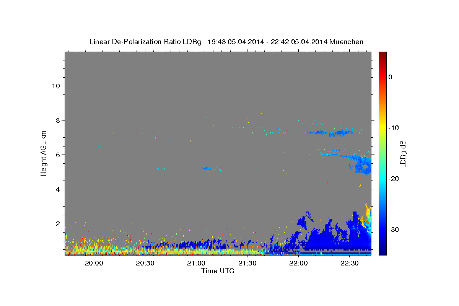Click the 'Muenchen' location text in the title
This screenshot has width=459, height=306.
tap(346, 42)
